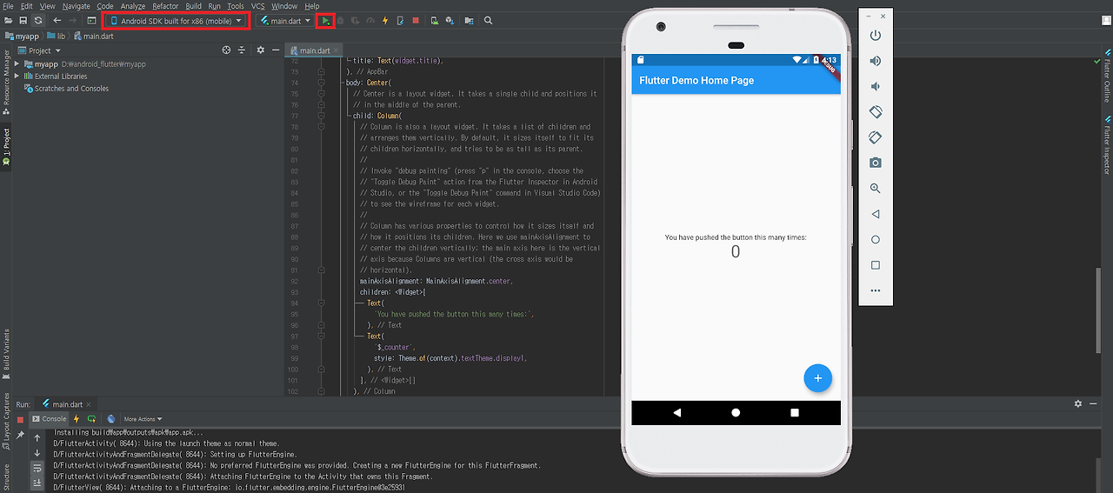Open emulator extended controls ellipsis
This screenshot has width=1113, height=493.
click(876, 290)
